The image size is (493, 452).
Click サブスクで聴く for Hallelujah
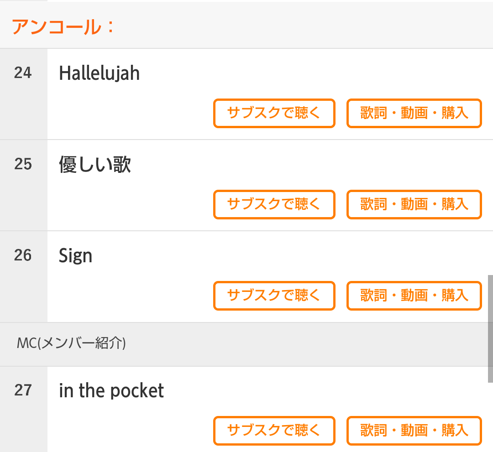[x=274, y=113]
